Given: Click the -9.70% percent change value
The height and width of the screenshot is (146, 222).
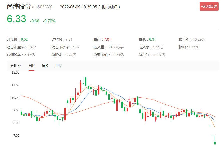Looking at the screenshot, I should [x=49, y=21].
